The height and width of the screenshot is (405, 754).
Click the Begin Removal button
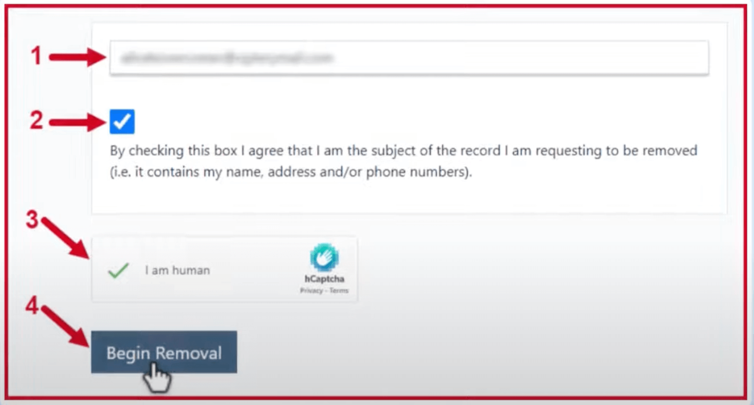(164, 352)
